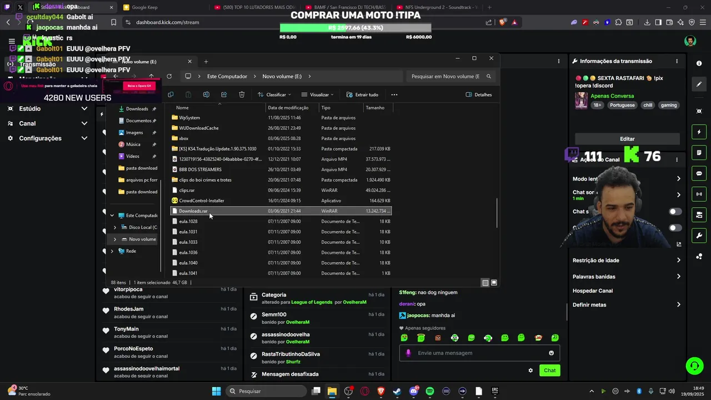Open Steam from the taskbar

[397, 391]
